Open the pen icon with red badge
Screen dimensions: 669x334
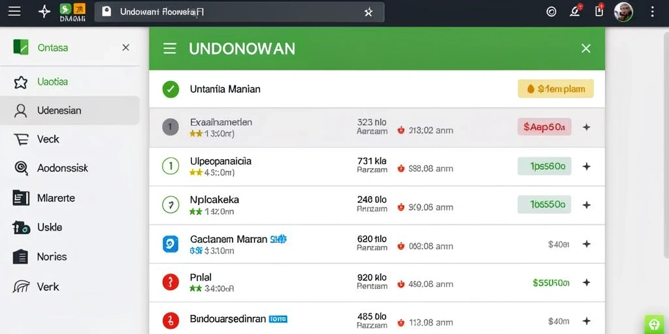(x=576, y=10)
